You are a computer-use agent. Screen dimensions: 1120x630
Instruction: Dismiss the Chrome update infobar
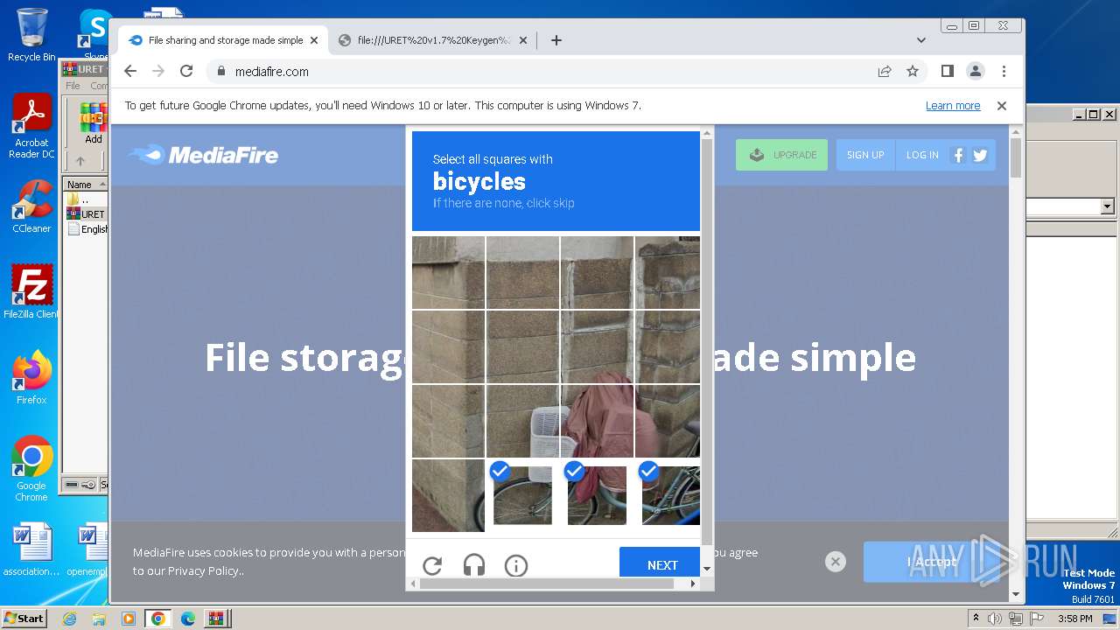pyautogui.click(x=1002, y=106)
